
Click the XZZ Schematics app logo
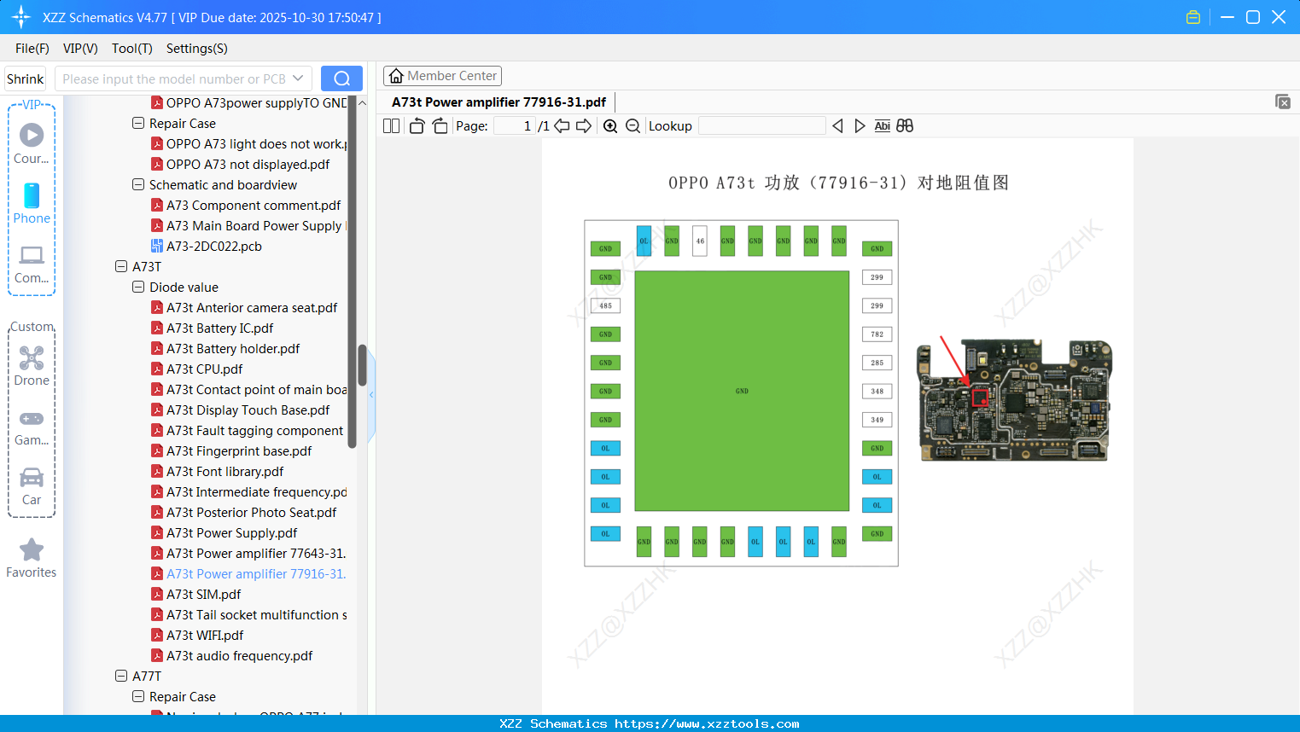pyautogui.click(x=21, y=17)
